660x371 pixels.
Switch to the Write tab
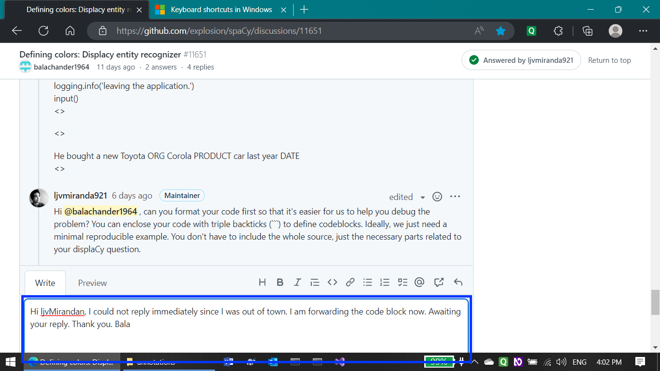point(45,283)
